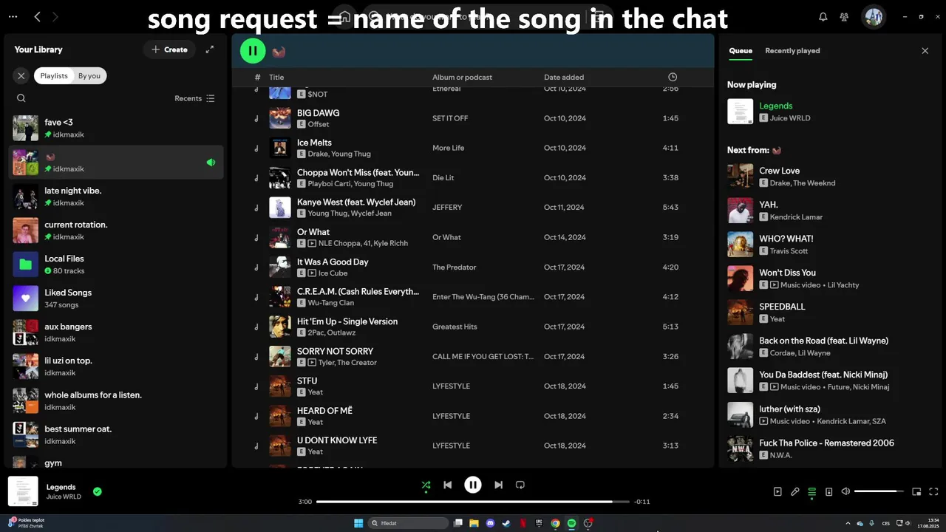Open the Ice Melts album cover thumbnail

280,148
